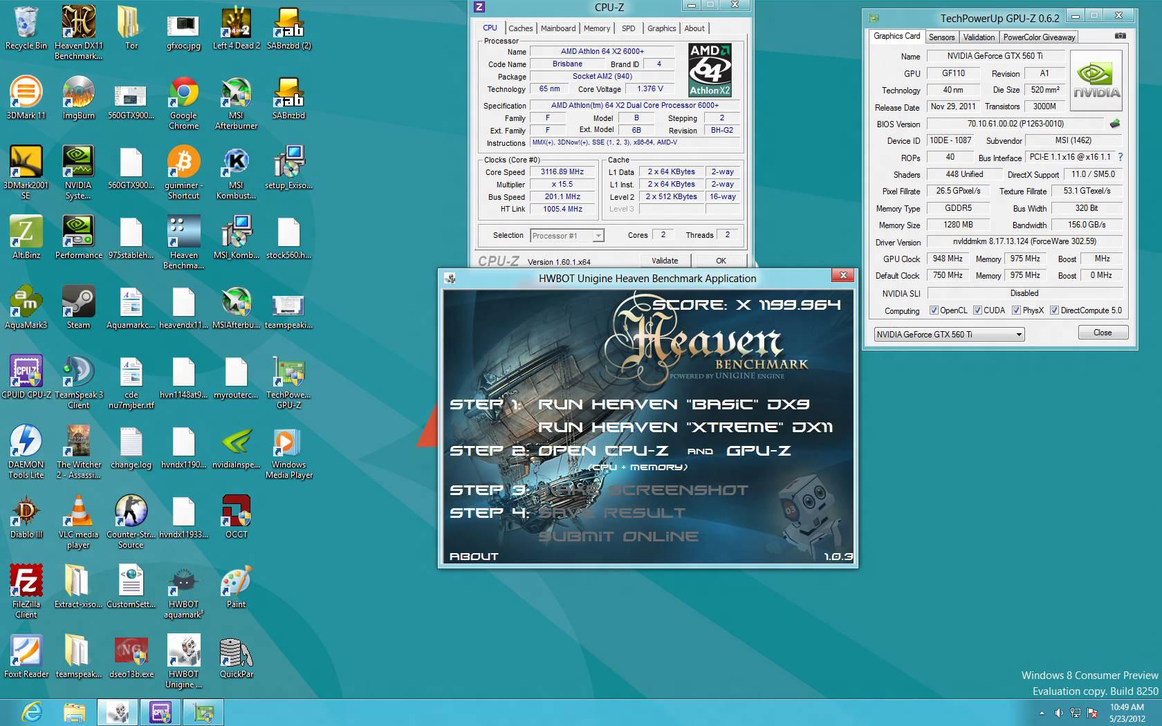Click the Validate button in CPU-Z

point(665,261)
